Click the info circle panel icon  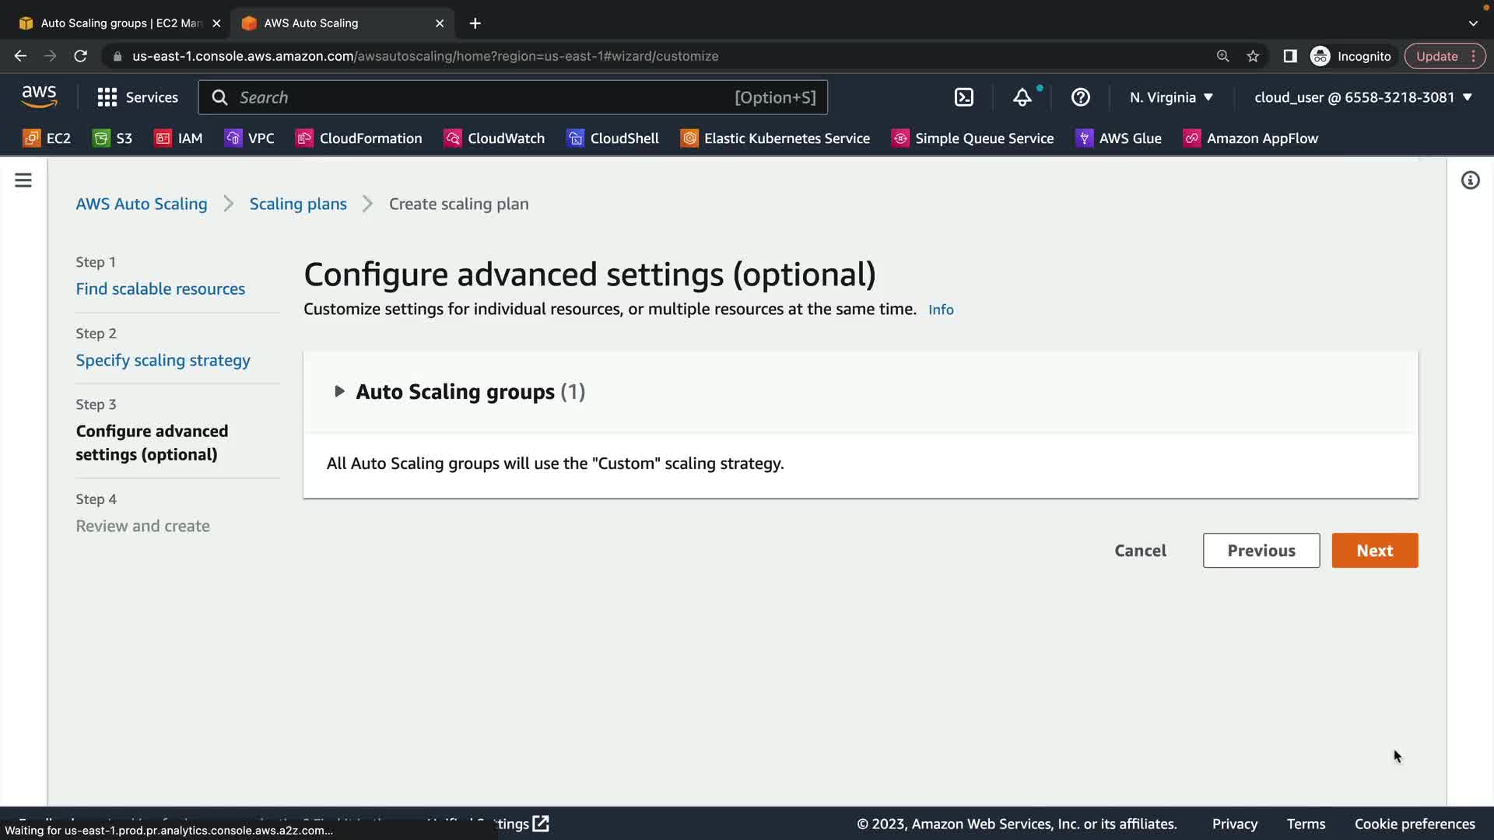(x=1470, y=180)
